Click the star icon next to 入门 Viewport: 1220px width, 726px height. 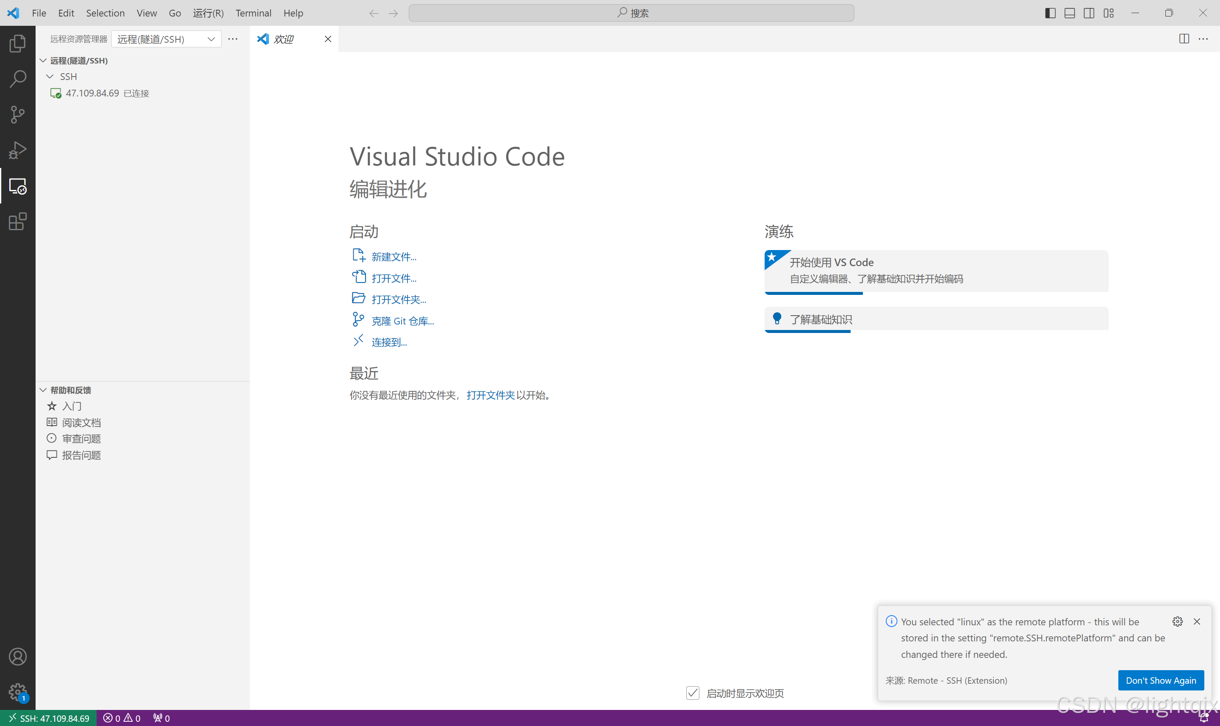click(x=52, y=406)
